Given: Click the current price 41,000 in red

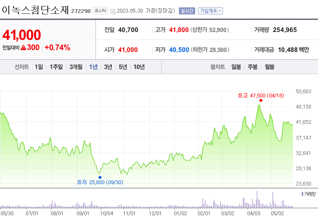Looking at the screenshot, I should pos(21,35).
